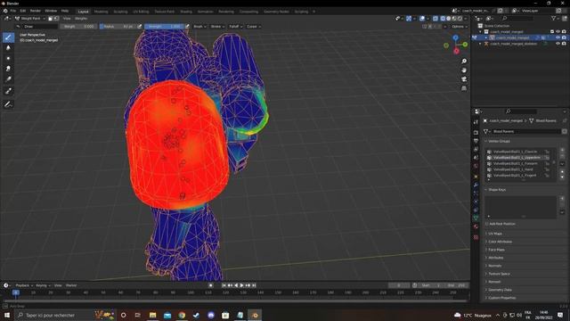Image resolution: width=570 pixels, height=321 pixels.
Task: Adjust the brush Strength slider
Action: pyautogui.click(x=164, y=27)
